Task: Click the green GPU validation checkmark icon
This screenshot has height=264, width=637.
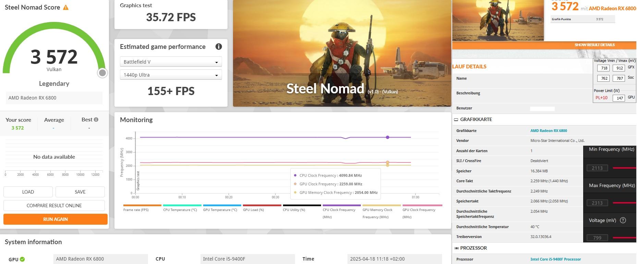Action: pos(22,259)
